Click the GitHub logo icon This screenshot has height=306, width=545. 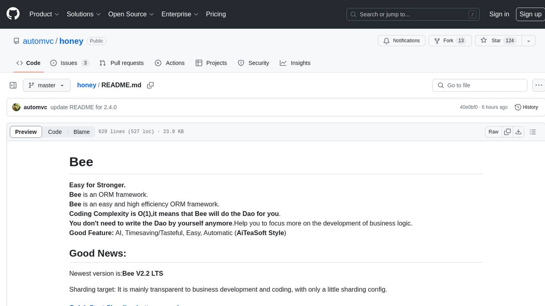tap(13, 14)
